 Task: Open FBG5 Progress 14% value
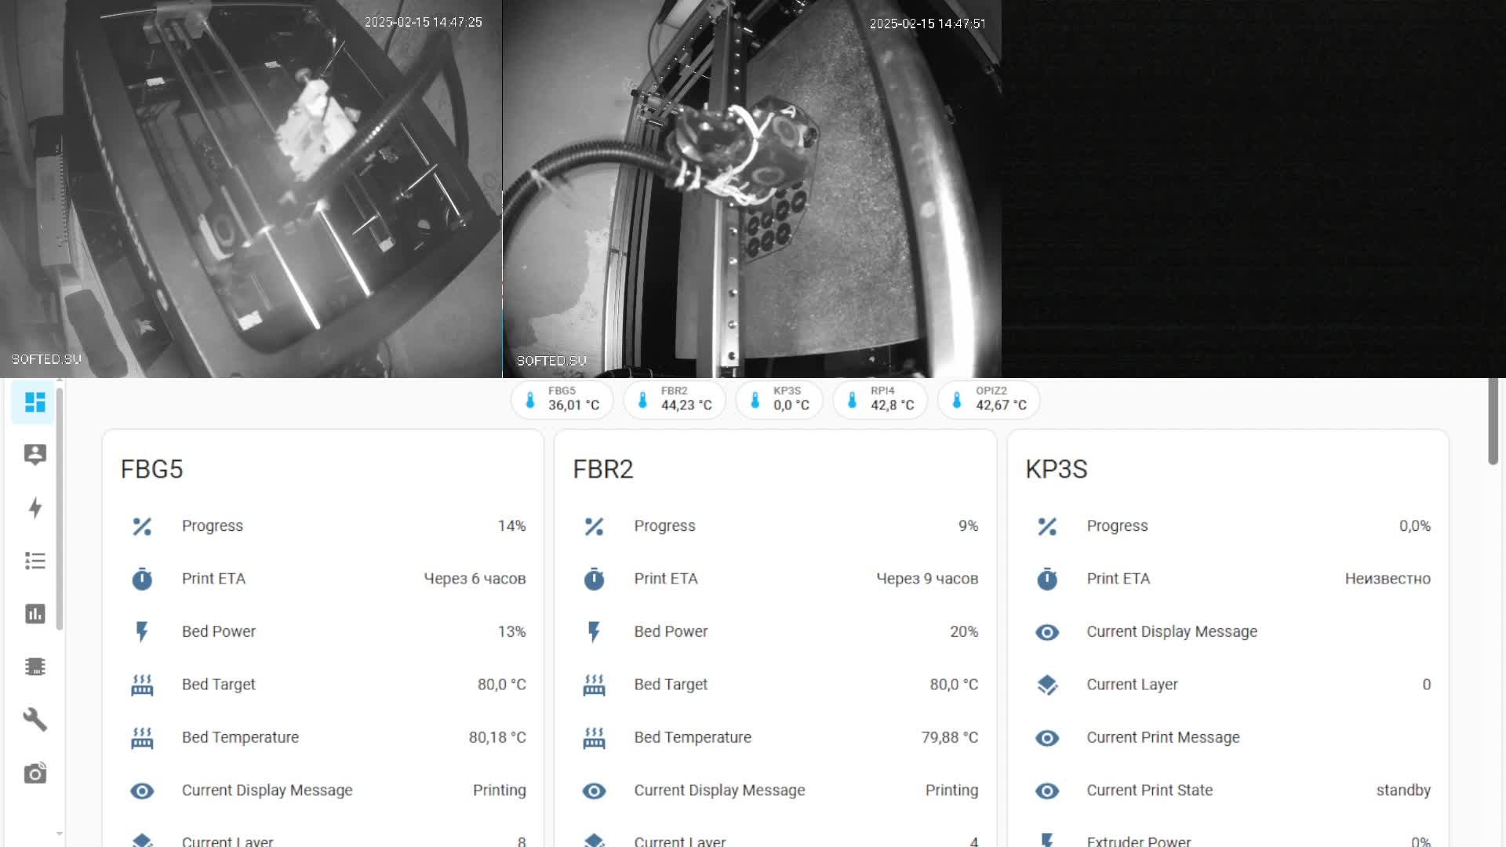tap(511, 525)
